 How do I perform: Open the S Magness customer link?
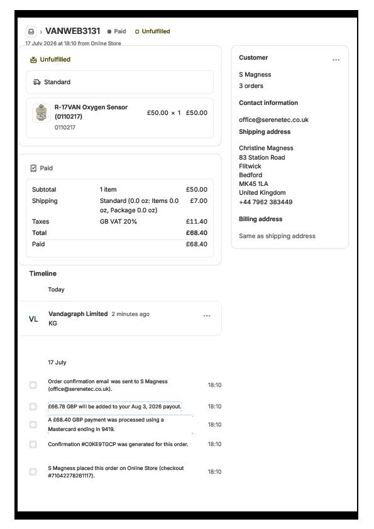(255, 75)
